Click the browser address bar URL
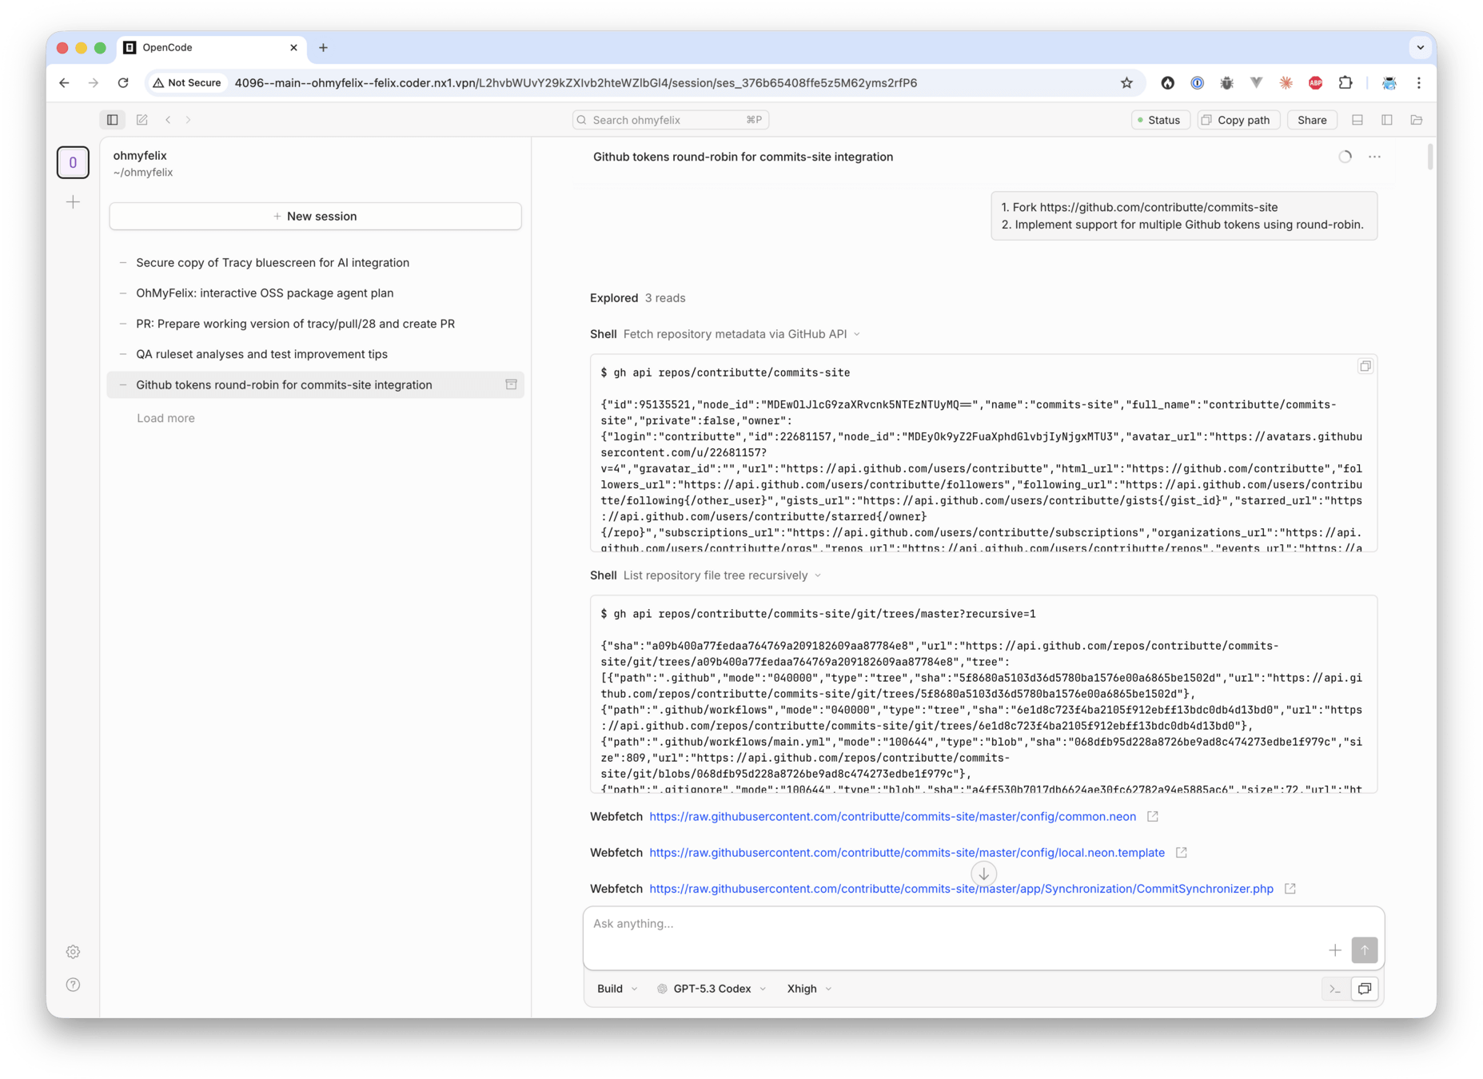1483x1079 pixels. coord(576,83)
